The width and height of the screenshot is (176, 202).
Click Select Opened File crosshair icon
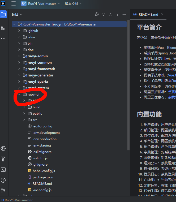click(97, 14)
